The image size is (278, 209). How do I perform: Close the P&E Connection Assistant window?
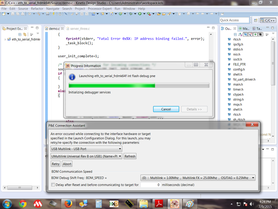pos(252,124)
